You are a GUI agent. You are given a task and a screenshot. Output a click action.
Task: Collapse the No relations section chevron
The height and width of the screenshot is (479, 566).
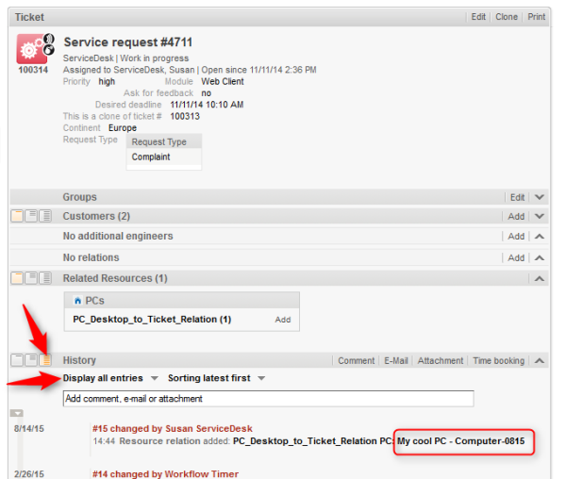(540, 258)
